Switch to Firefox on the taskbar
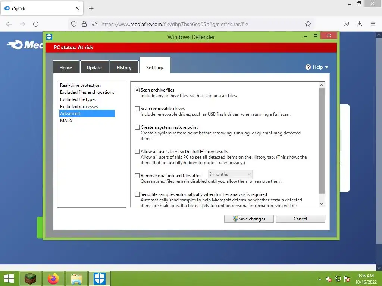Screen dimensions: 382x286 [x=53, y=279]
